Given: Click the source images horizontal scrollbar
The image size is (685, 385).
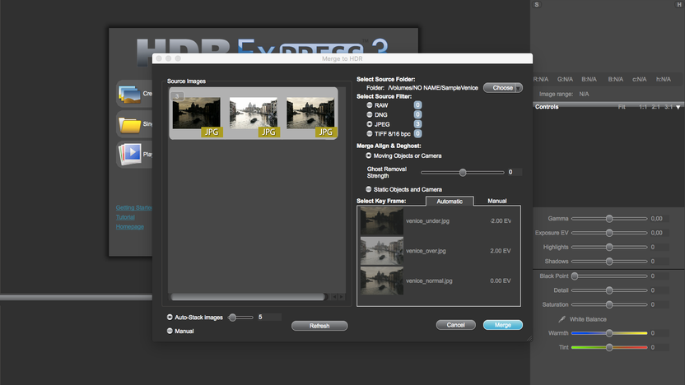Looking at the screenshot, I should 249,297.
